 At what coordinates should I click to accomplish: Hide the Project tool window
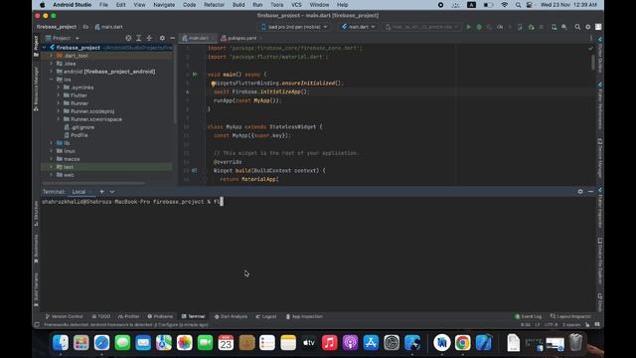pyautogui.click(x=172, y=38)
